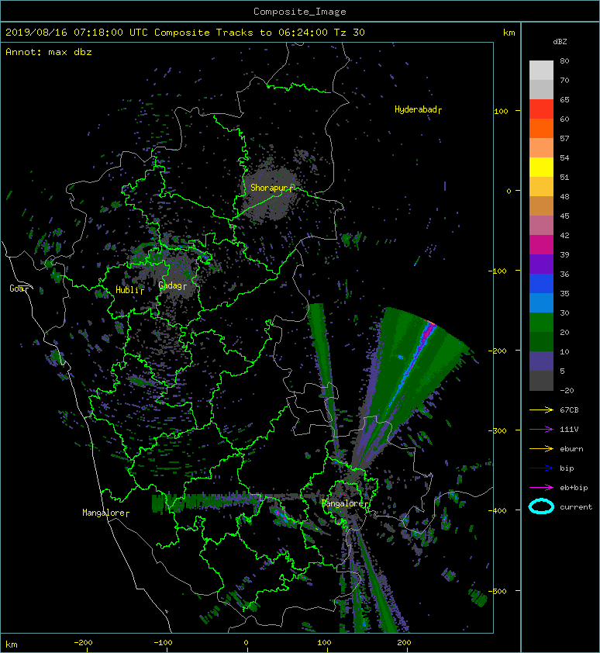Click the km unit label at top right

point(509,32)
